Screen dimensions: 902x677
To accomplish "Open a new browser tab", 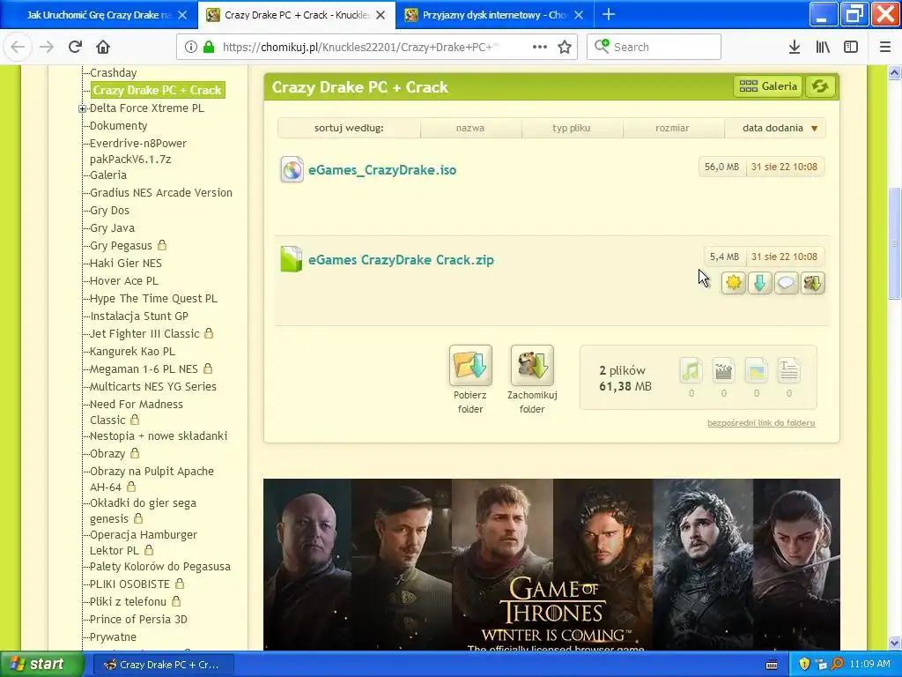I will [609, 14].
